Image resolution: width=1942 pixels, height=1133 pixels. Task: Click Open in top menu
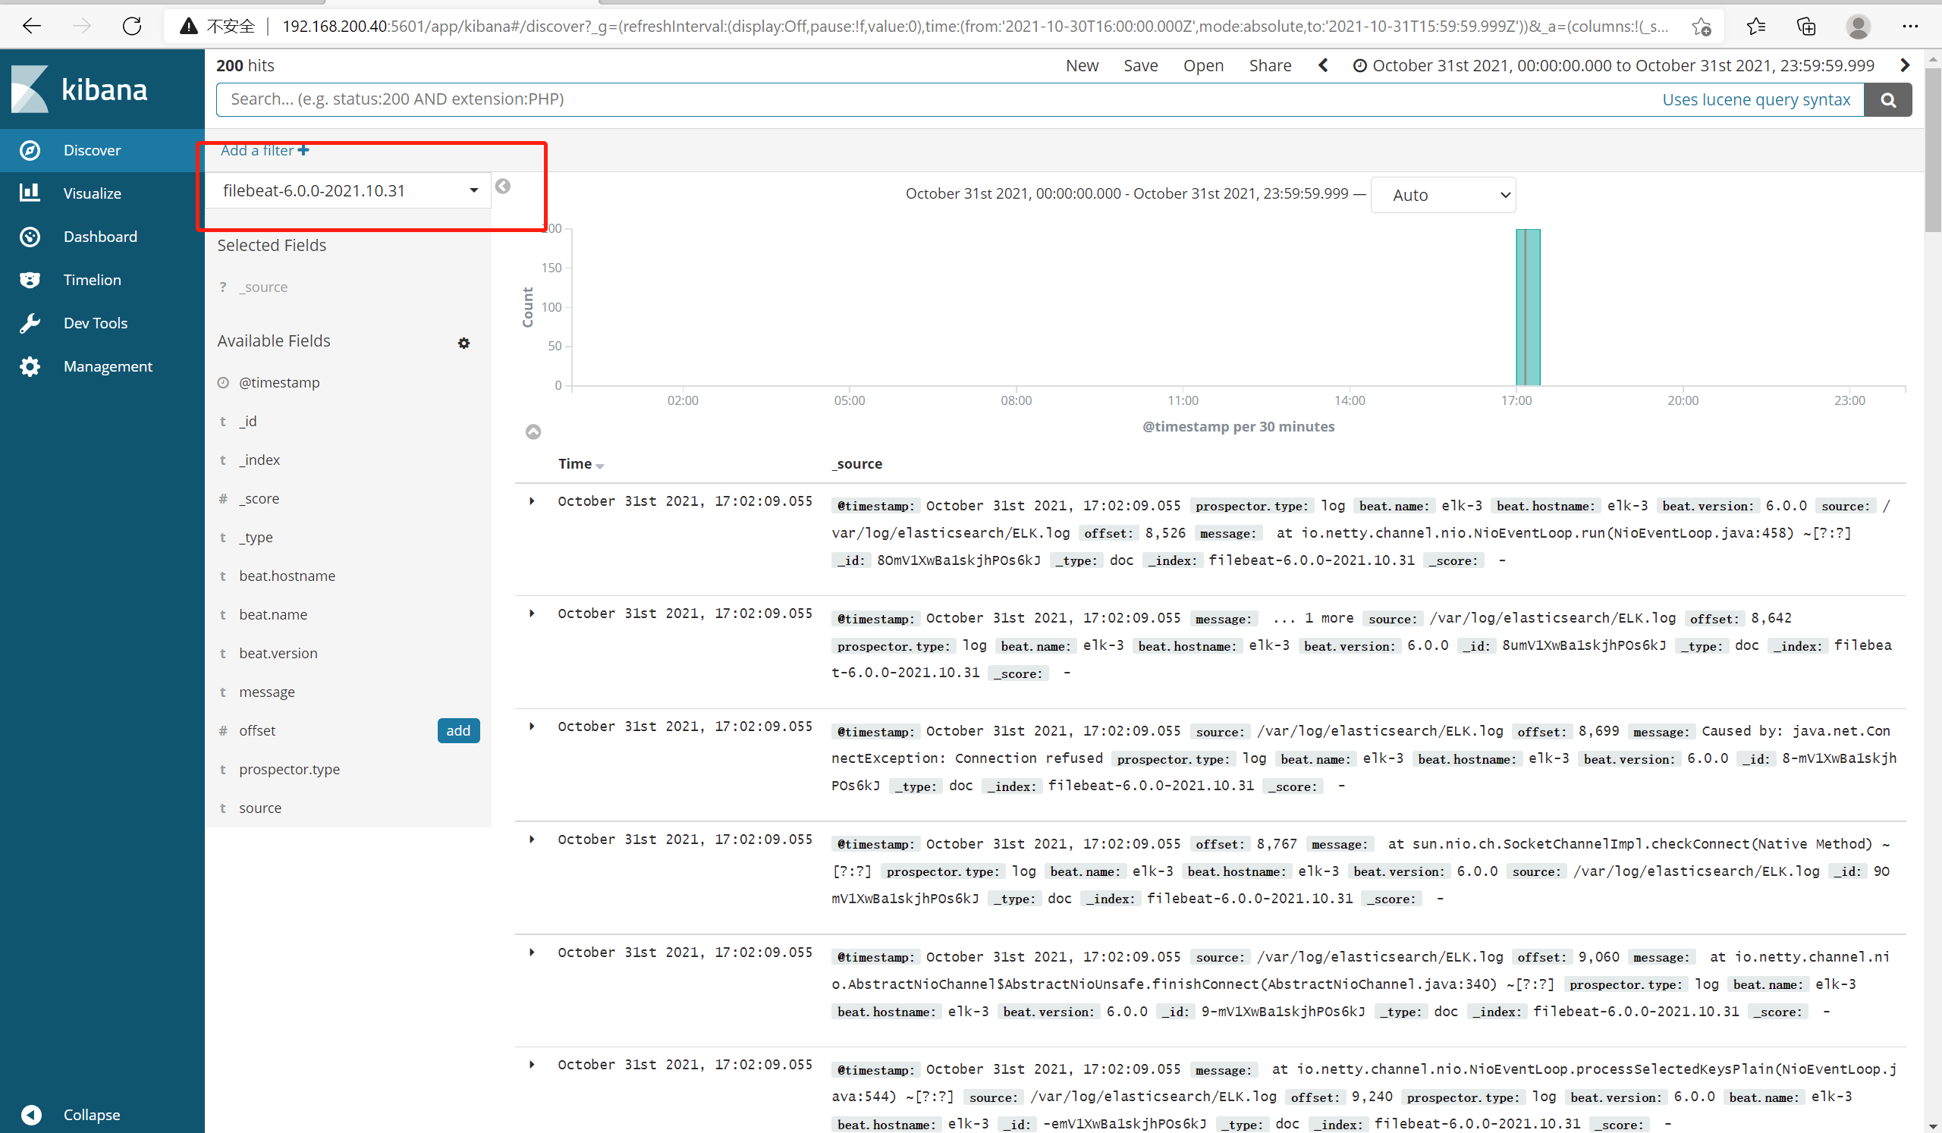pyautogui.click(x=1204, y=65)
